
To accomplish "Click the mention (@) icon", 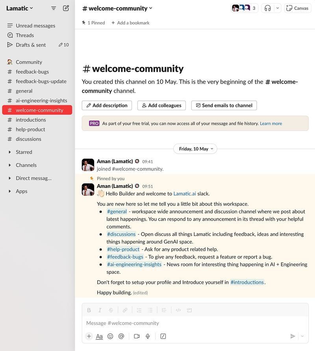I will pos(121,336).
